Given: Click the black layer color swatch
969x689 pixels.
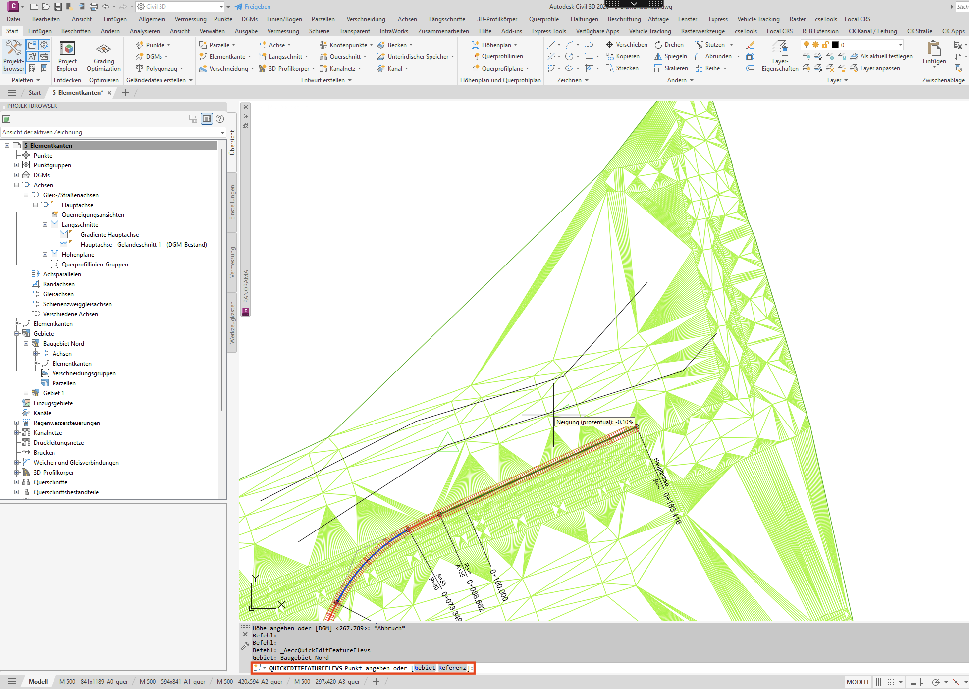Looking at the screenshot, I should [835, 45].
